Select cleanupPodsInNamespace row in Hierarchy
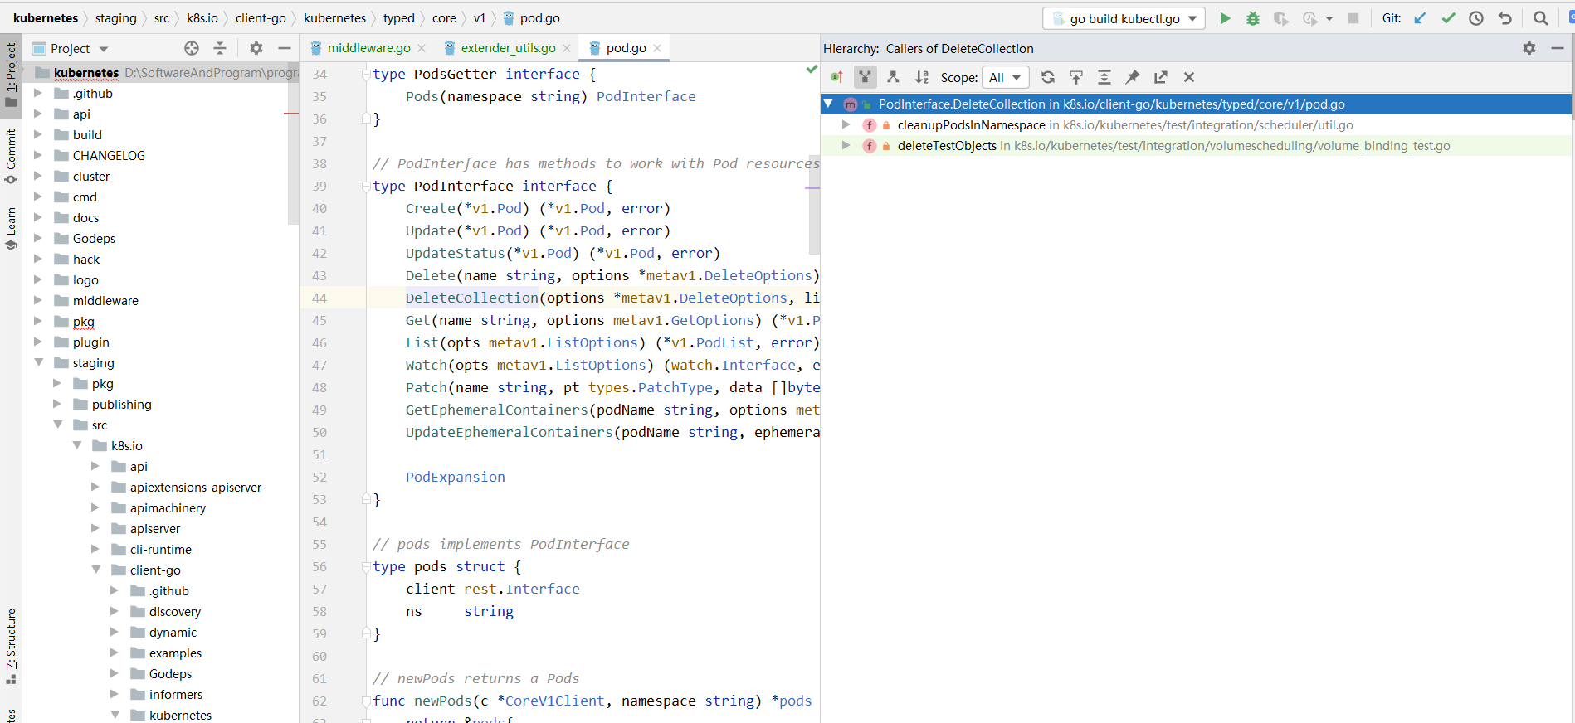This screenshot has width=1575, height=723. (x=1195, y=124)
